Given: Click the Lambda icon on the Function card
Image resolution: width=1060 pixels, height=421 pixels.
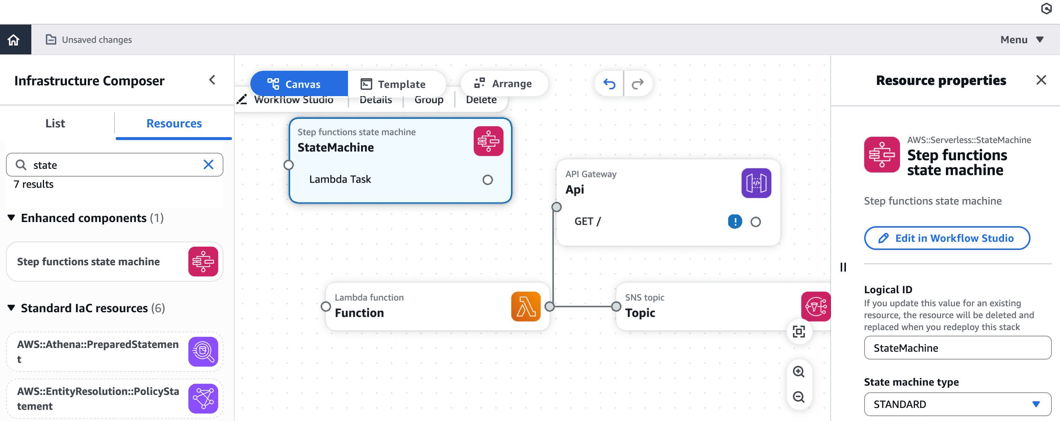Looking at the screenshot, I should pyautogui.click(x=526, y=306).
